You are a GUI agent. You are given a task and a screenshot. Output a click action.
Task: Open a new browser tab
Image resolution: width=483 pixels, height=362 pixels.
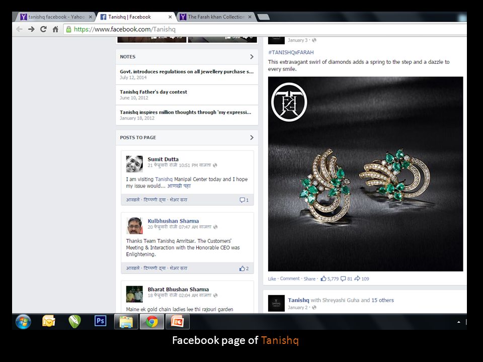tap(263, 17)
